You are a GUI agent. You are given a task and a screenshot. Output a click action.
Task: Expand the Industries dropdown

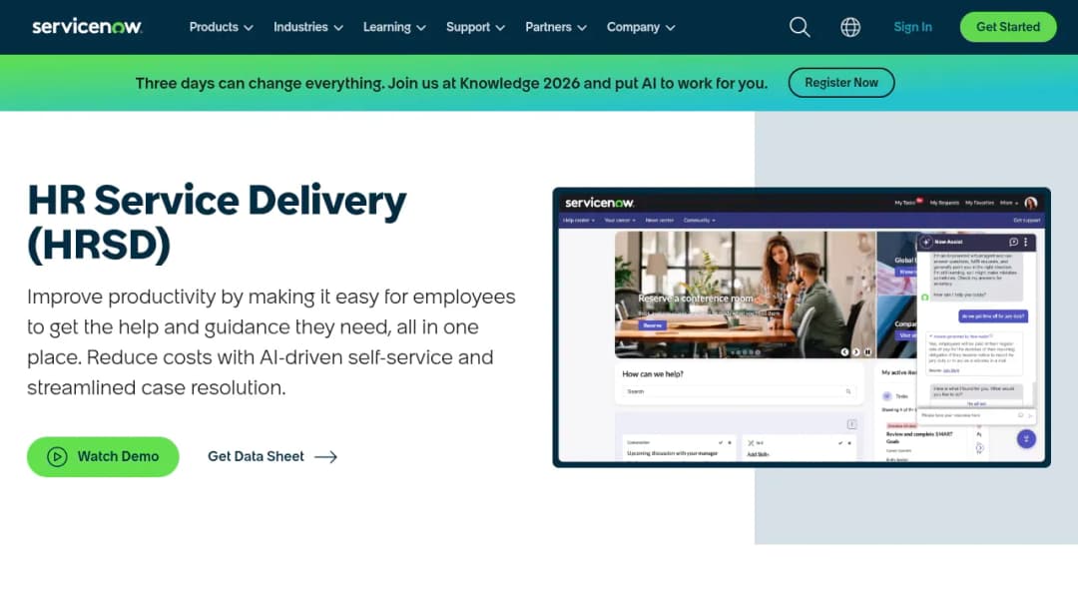click(308, 27)
